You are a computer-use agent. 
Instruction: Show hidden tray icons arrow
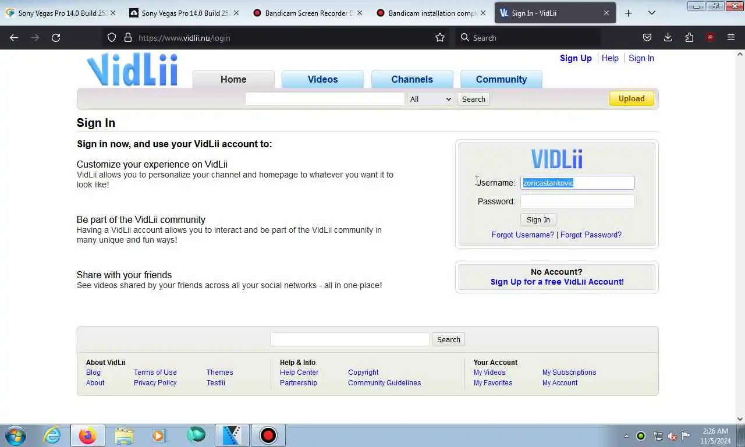pyautogui.click(x=626, y=436)
